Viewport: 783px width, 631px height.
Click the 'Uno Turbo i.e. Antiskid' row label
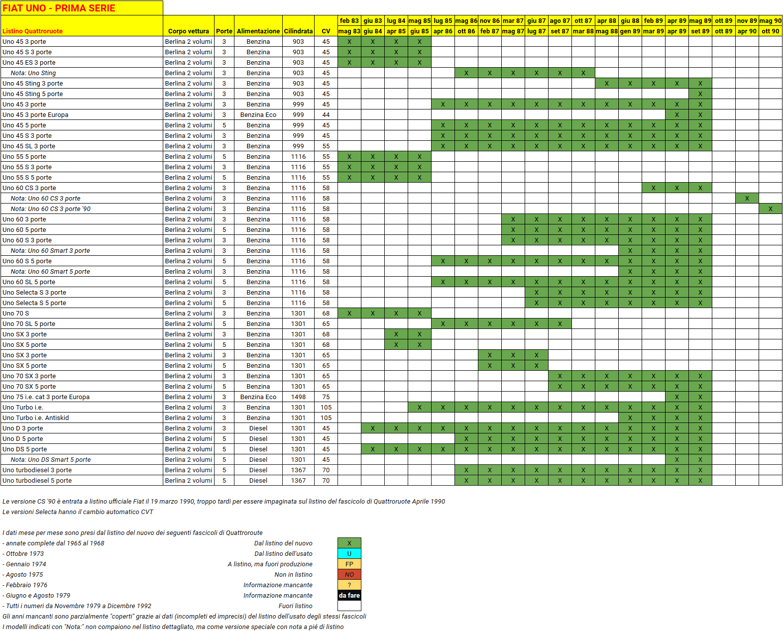tap(82, 418)
